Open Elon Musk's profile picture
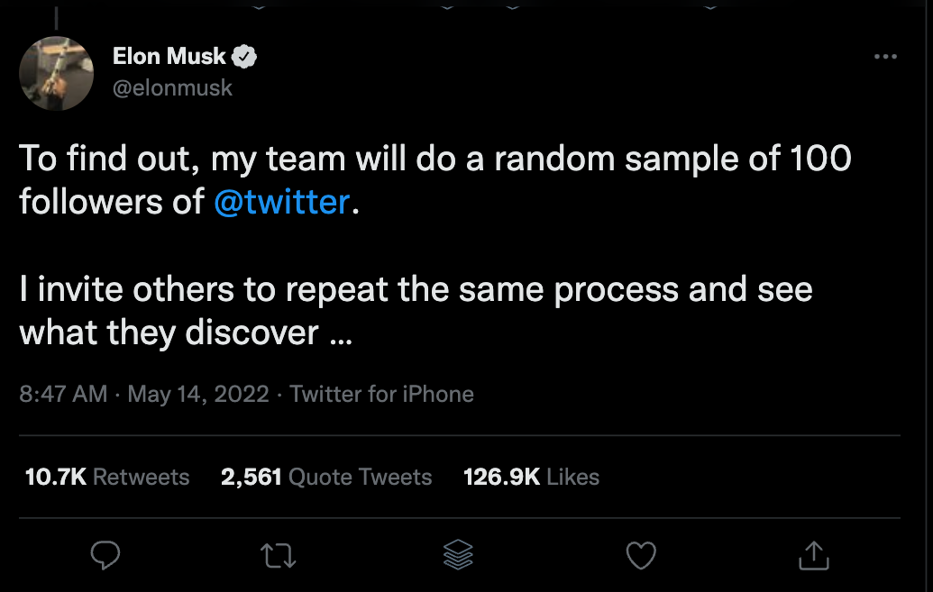 pos(57,73)
